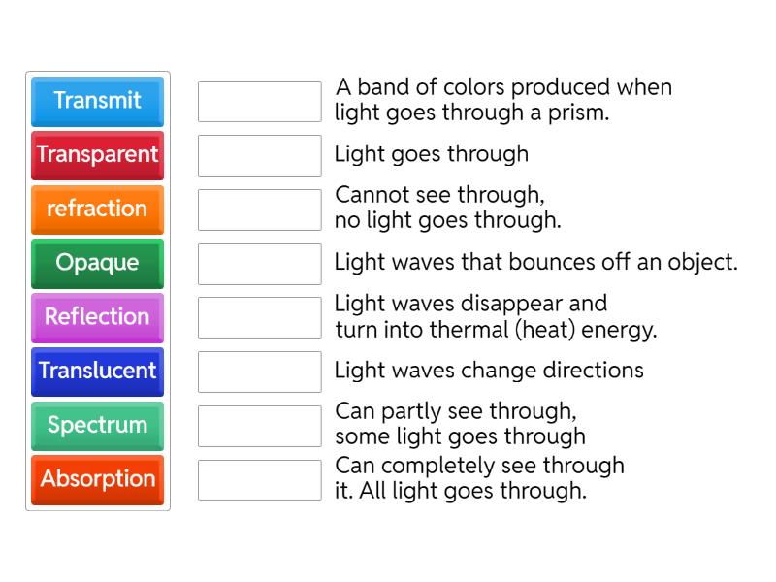Click the word tiles container panel
This screenshot has height=582, width=776.
pyautogui.click(x=96, y=291)
